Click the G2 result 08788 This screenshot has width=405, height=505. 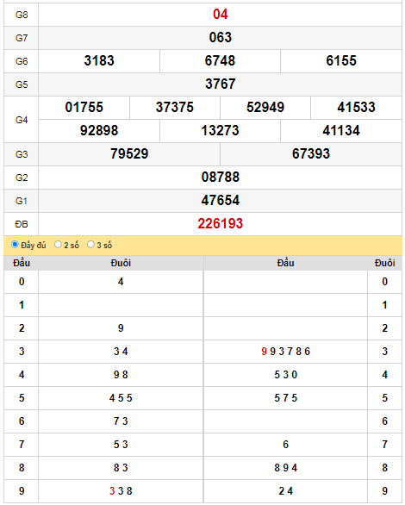(x=221, y=177)
